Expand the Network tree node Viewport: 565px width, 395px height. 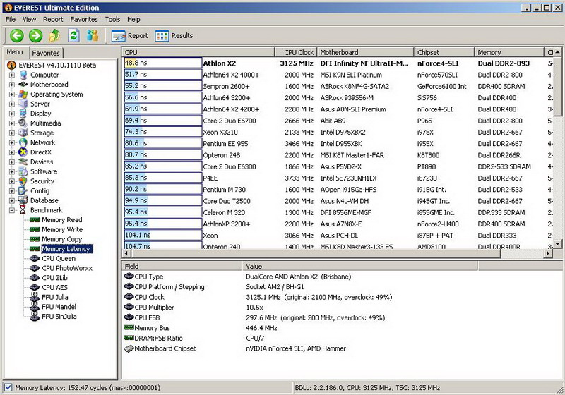click(12, 142)
